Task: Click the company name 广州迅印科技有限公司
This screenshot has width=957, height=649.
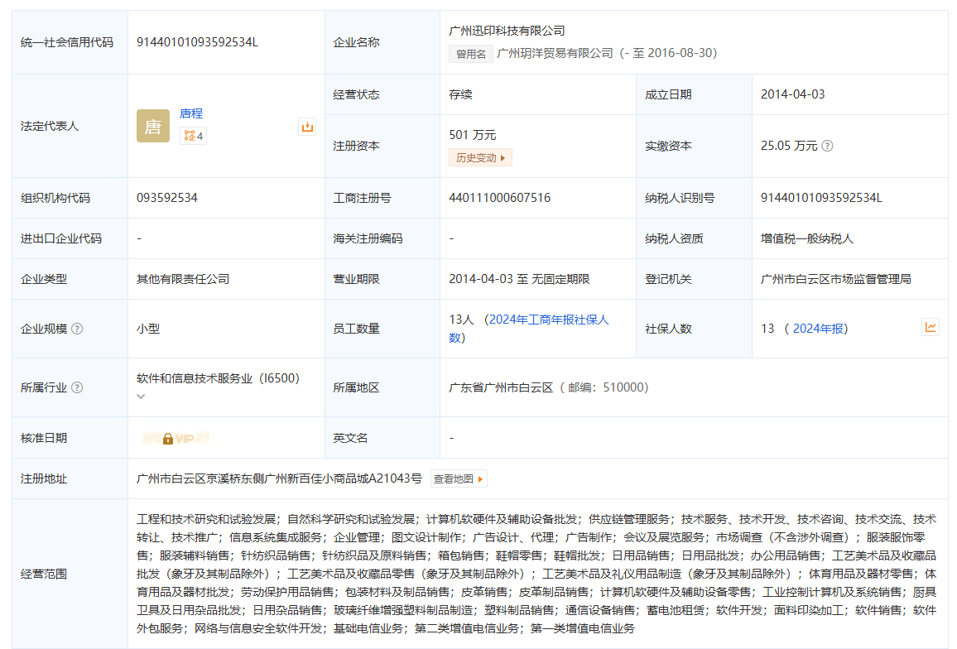Action: coord(507,31)
